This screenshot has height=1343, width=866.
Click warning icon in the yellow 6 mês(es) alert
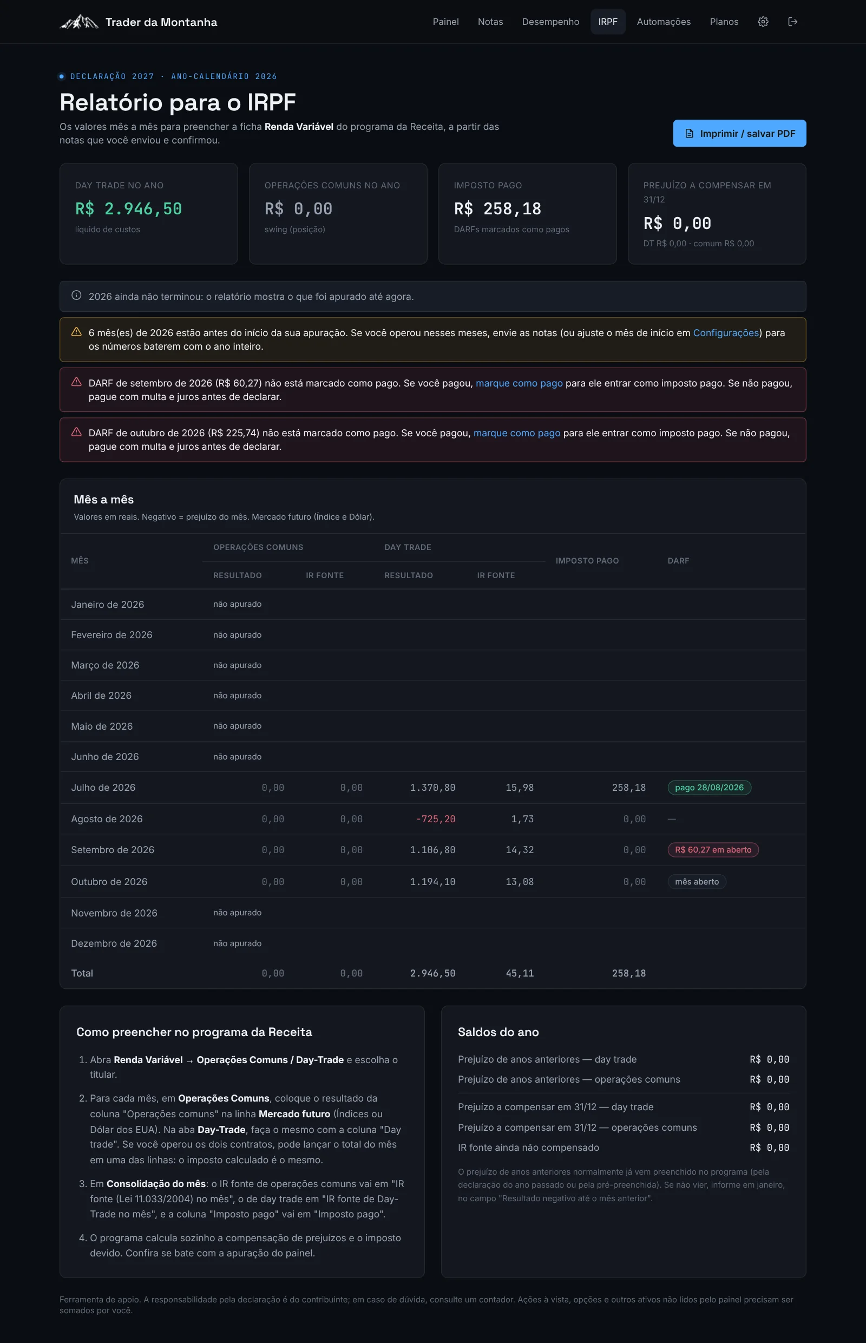coord(76,332)
